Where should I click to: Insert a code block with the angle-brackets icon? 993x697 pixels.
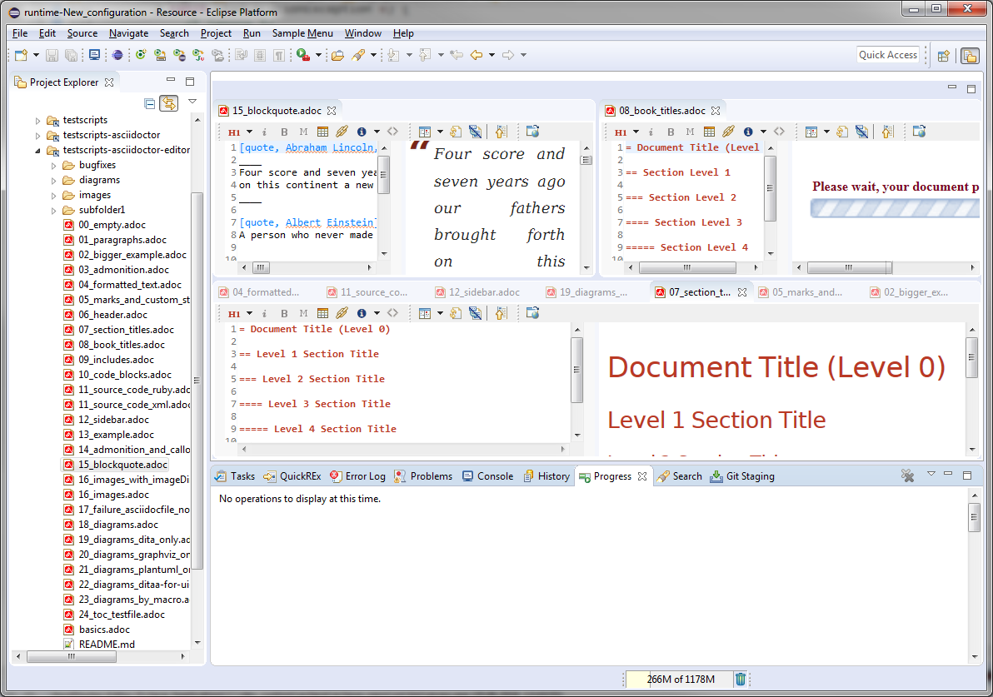tap(392, 131)
